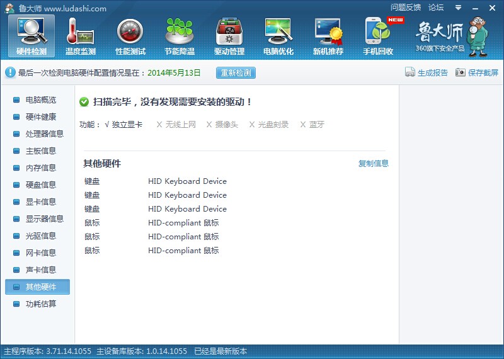The width and height of the screenshot is (504, 359).
Task: Open the 温度监测 temperature monitor icon
Action: coord(81,36)
